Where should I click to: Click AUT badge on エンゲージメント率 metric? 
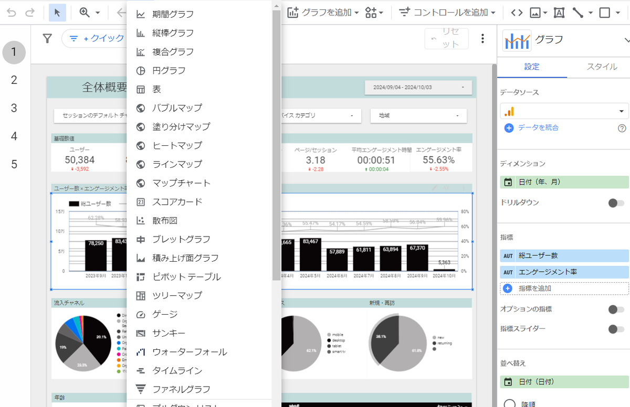pos(508,272)
